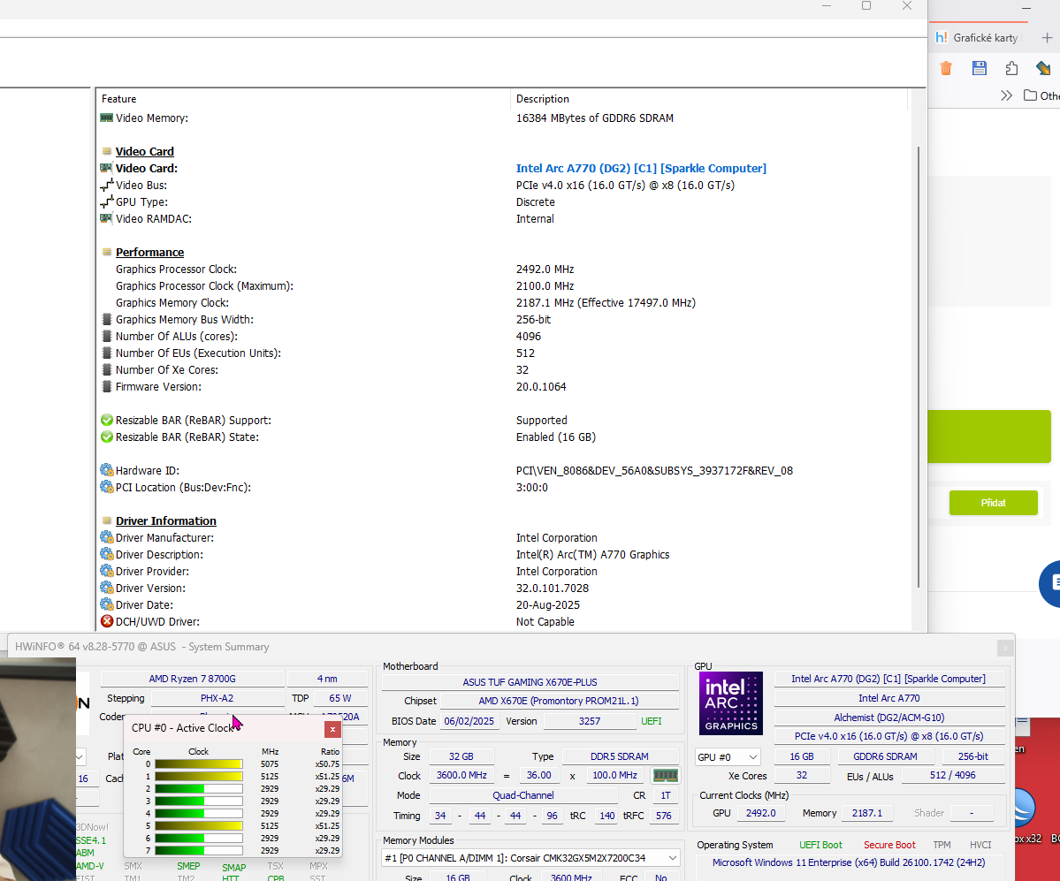Screen dimensions: 1060x881
Task: Click the Graphics Memory Bus Width chip icon
Action: point(106,320)
